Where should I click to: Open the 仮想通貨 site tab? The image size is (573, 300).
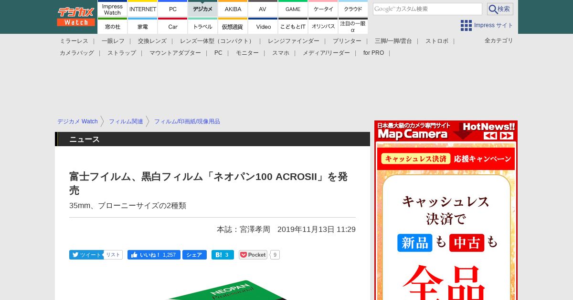(x=233, y=26)
